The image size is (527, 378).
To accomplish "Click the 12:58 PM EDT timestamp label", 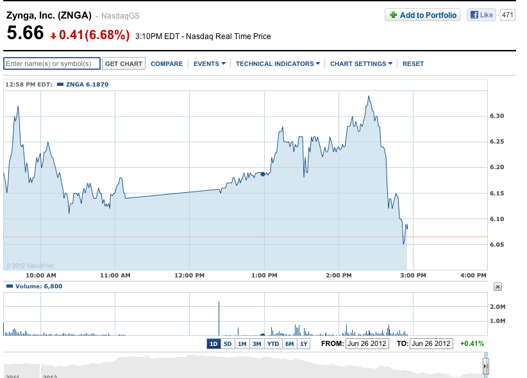I will pyautogui.click(x=29, y=85).
